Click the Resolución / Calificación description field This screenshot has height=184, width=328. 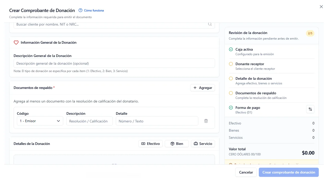[x=89, y=121]
